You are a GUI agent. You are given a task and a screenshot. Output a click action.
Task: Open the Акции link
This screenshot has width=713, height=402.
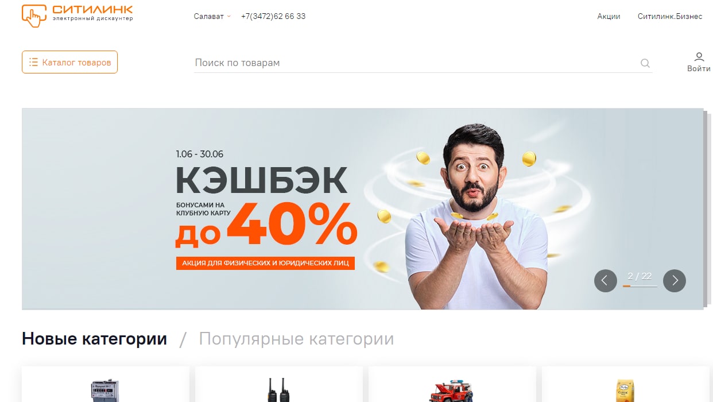[609, 16]
